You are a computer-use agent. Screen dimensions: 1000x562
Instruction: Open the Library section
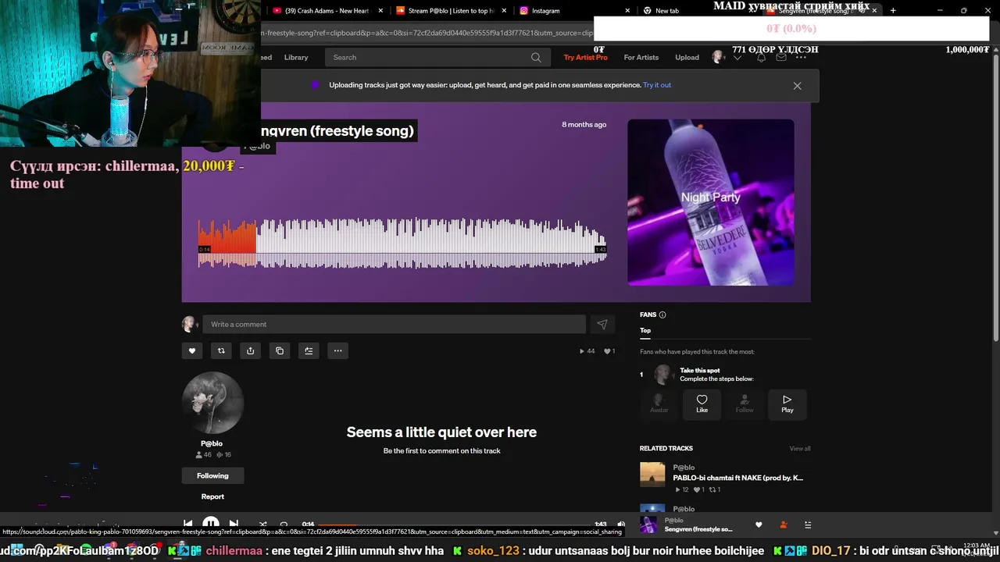coord(296,57)
